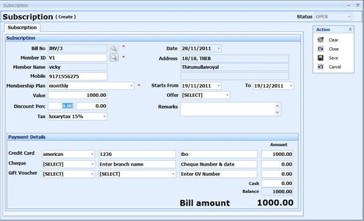The width and height of the screenshot is (364, 221).
Task: Click the Close action icon
Action: pyautogui.click(x=321, y=49)
